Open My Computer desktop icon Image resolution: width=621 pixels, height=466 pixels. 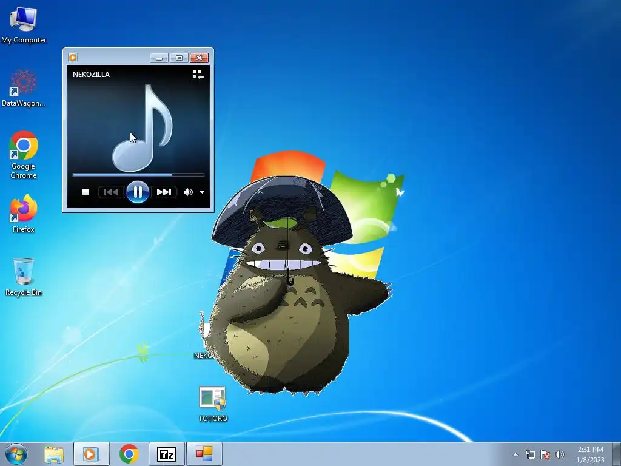(x=24, y=25)
